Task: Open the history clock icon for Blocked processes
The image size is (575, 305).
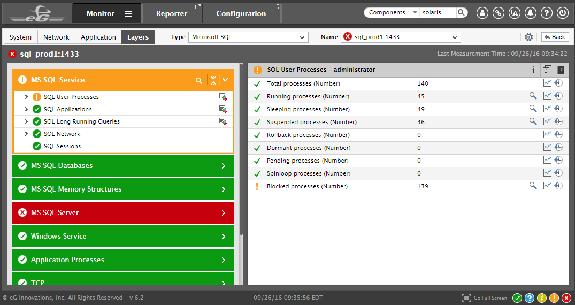Action: pos(558,186)
